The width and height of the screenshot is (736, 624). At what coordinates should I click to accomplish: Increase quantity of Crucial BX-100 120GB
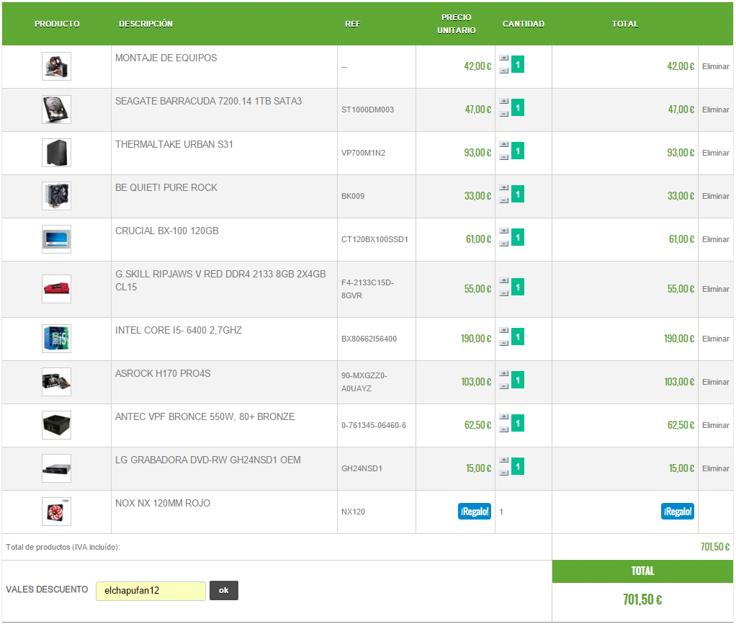(503, 231)
